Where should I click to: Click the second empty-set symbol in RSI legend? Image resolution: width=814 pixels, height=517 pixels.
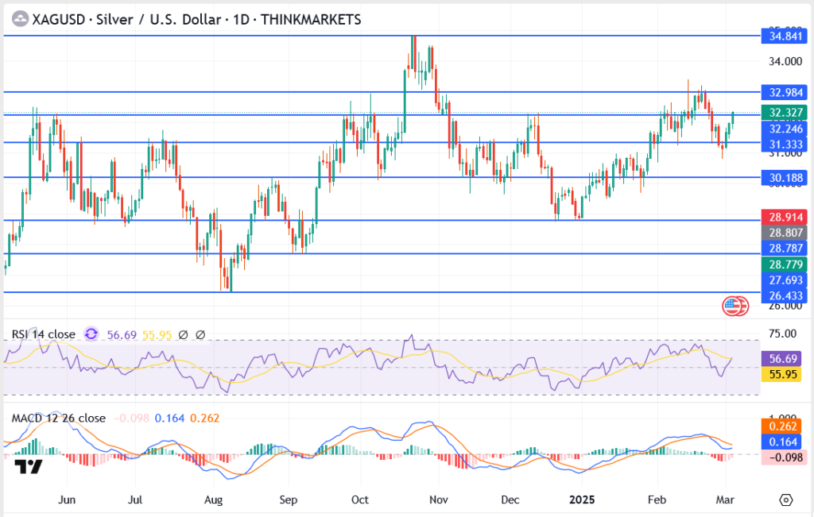(x=200, y=335)
